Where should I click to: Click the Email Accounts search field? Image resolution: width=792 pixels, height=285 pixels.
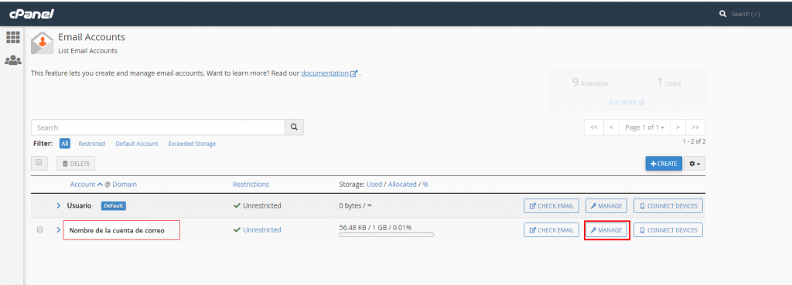(x=158, y=127)
